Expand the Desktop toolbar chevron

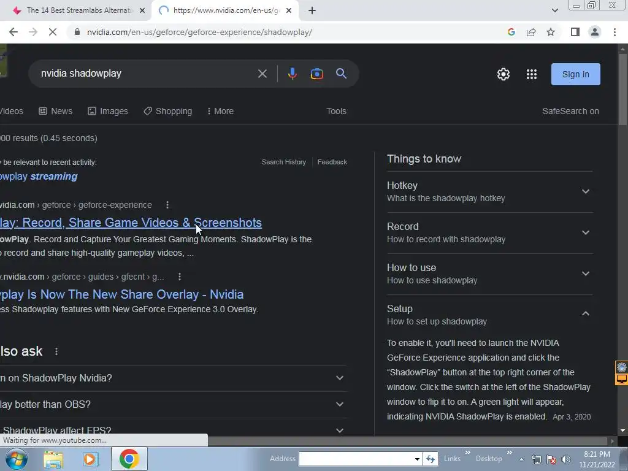510,453
